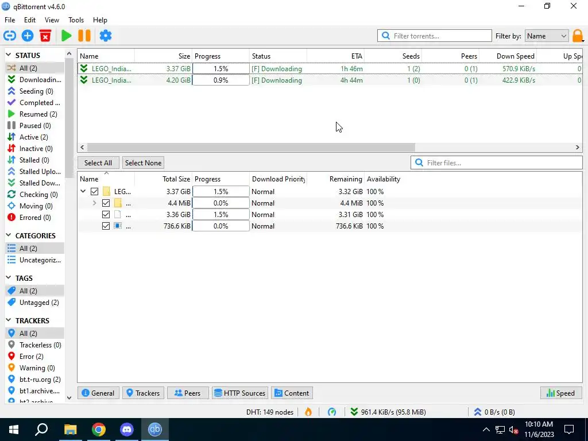This screenshot has height=441, width=588.
Task: Switch to the Peers tab
Action: click(188, 393)
